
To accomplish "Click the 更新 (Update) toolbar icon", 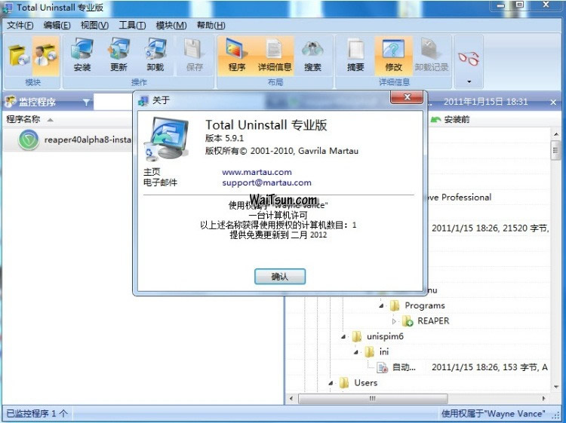I will (118, 55).
